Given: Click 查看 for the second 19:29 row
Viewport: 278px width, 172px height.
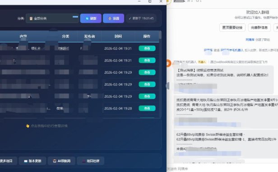Looking at the screenshot, I should [147, 84].
